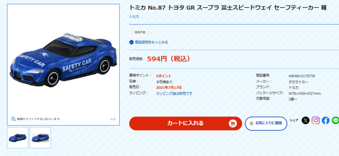Expand 商品説明をもっとみる text
The width and height of the screenshot is (339, 156).
click(151, 42)
